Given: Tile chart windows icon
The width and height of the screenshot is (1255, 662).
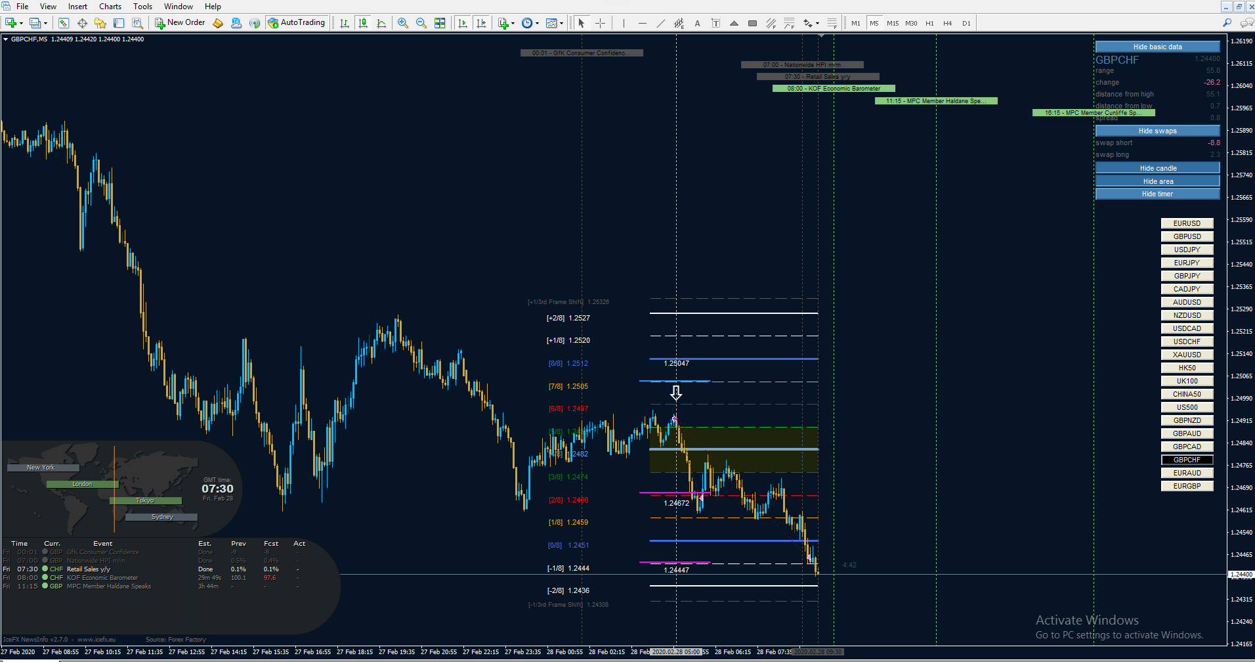Looking at the screenshot, I should tap(440, 23).
